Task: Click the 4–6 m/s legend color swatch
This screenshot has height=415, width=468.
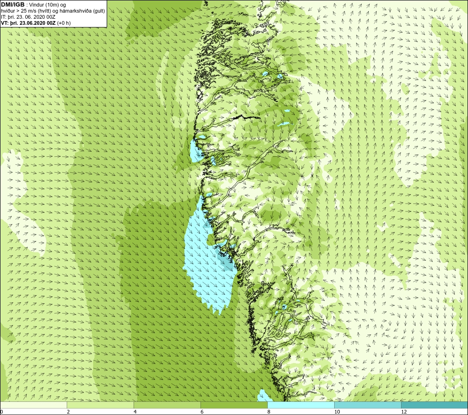Action: click(x=167, y=405)
